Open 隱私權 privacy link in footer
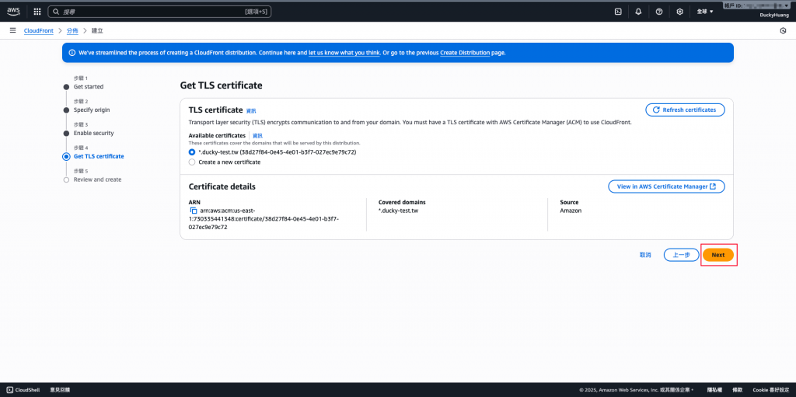 coord(714,390)
